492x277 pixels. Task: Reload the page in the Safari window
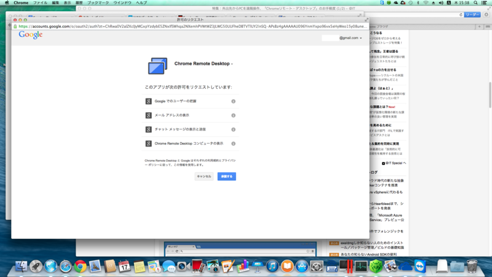click(461, 15)
